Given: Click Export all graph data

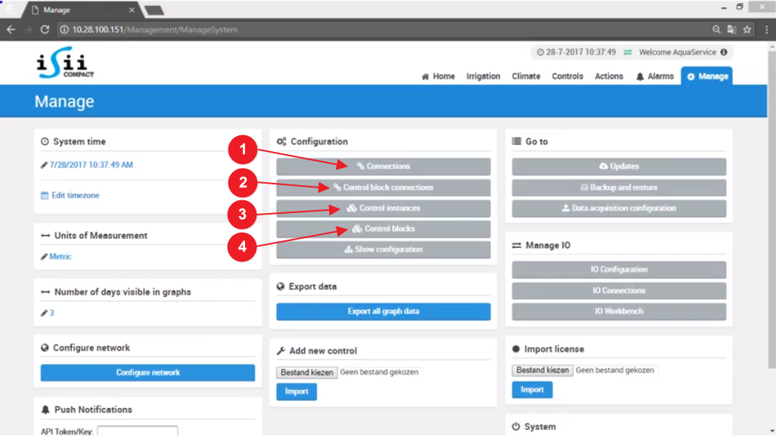Looking at the screenshot, I should click(383, 311).
